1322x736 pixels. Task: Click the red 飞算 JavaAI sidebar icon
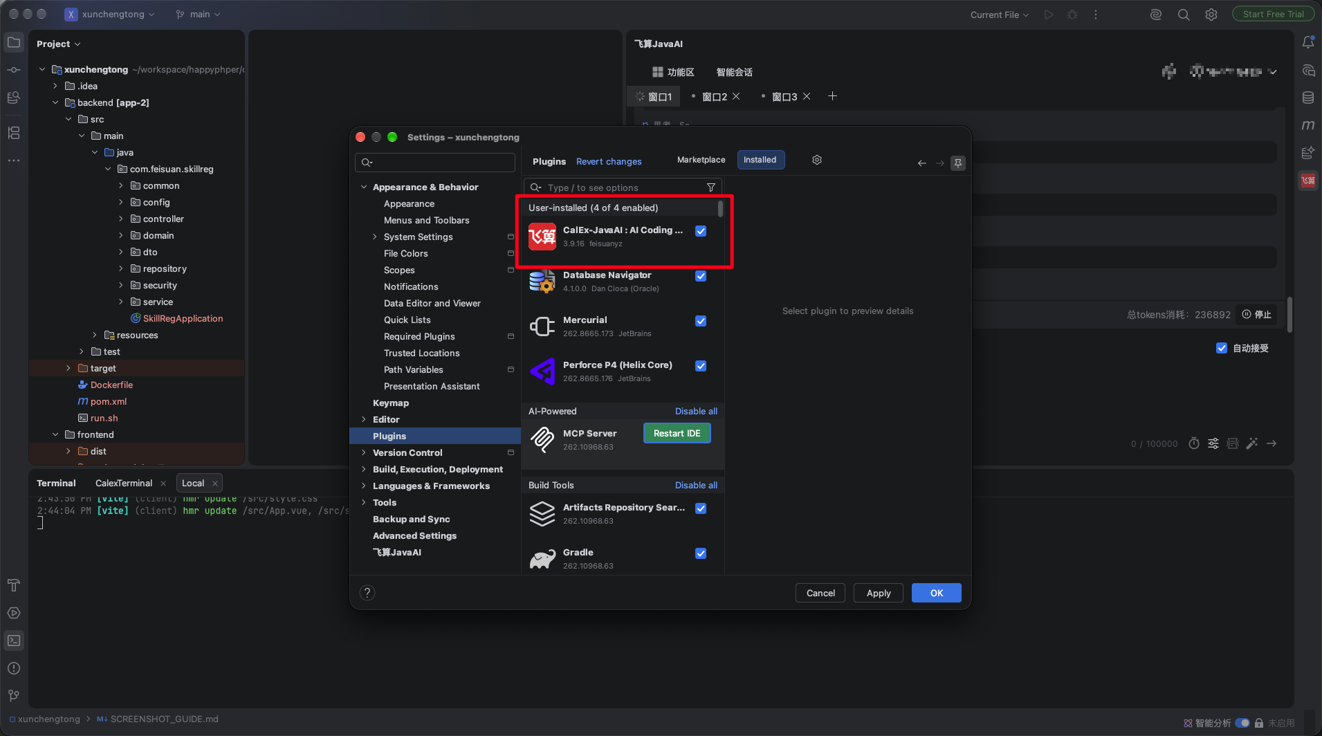pos(1308,181)
